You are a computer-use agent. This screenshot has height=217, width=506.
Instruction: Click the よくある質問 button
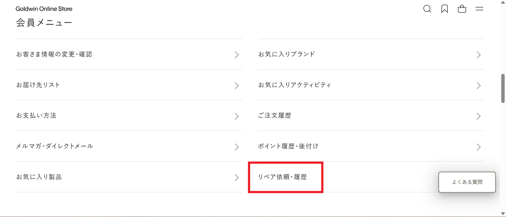tap(467, 182)
